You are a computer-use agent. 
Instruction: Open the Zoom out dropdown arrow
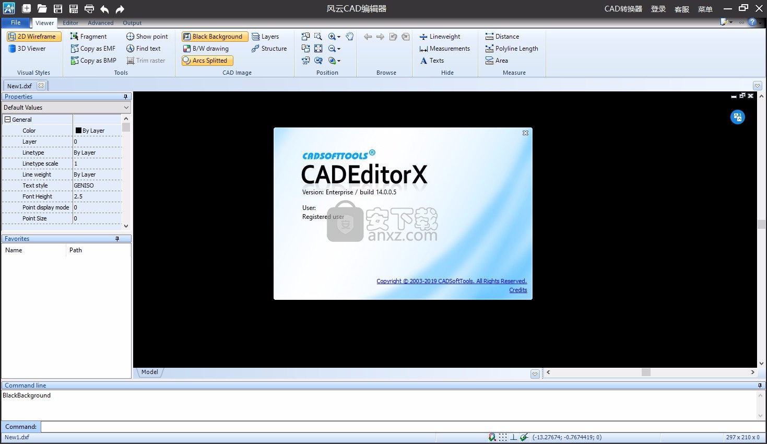(339, 49)
